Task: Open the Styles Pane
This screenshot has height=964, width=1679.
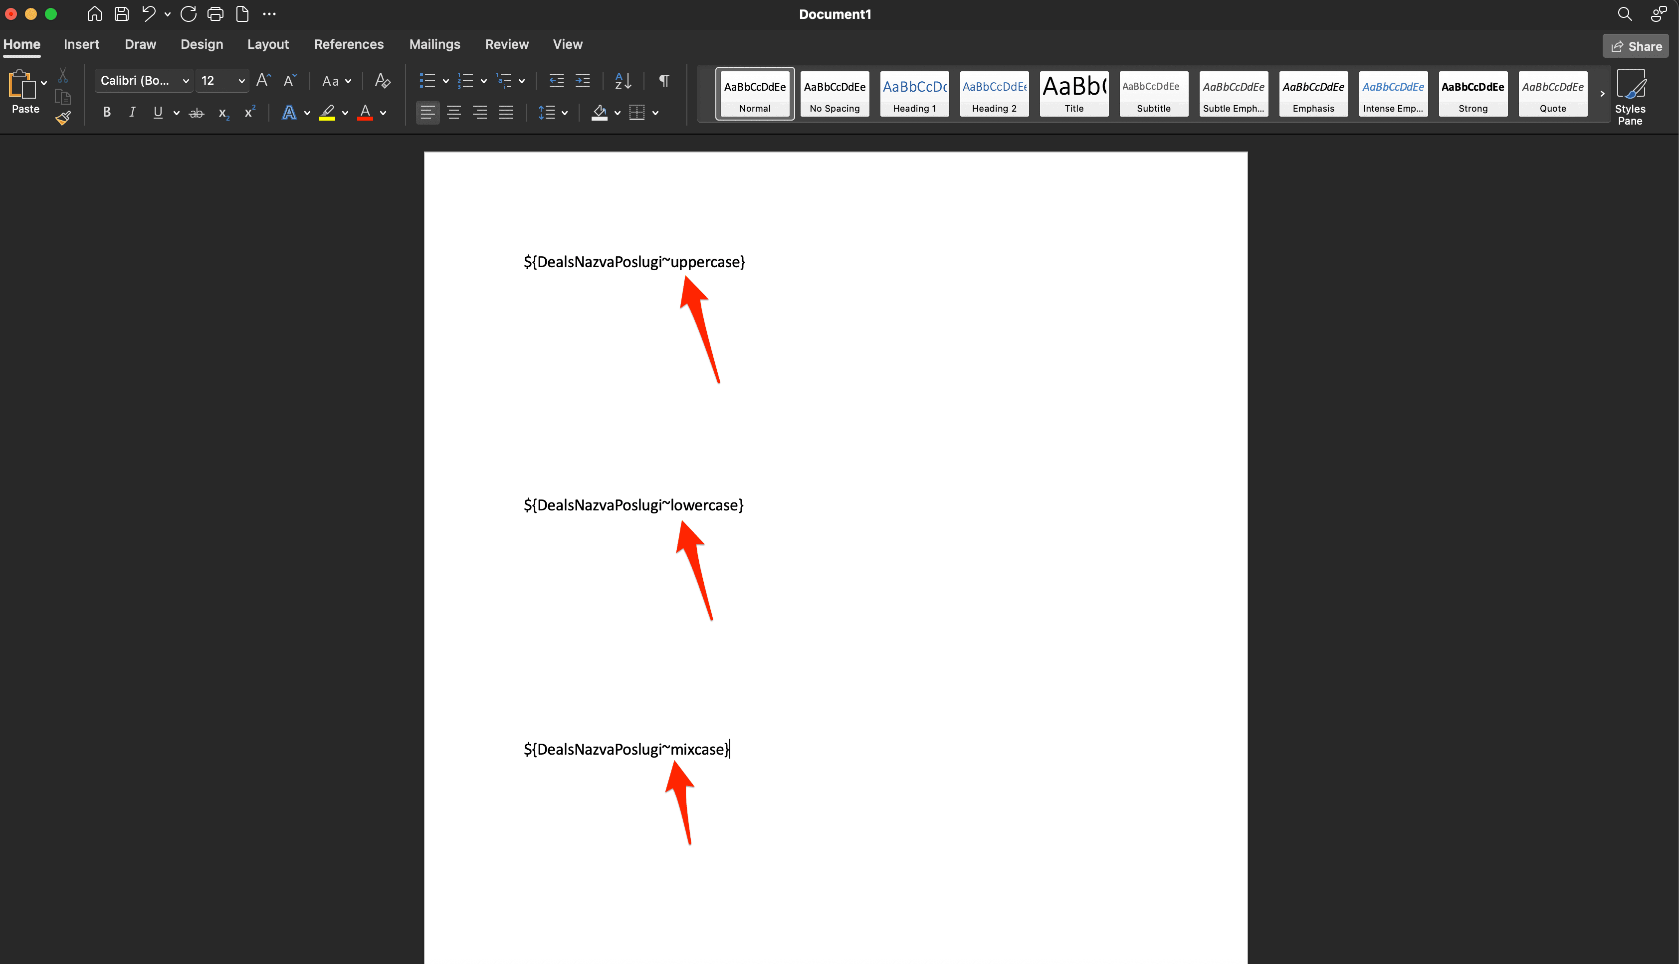Action: coord(1630,97)
